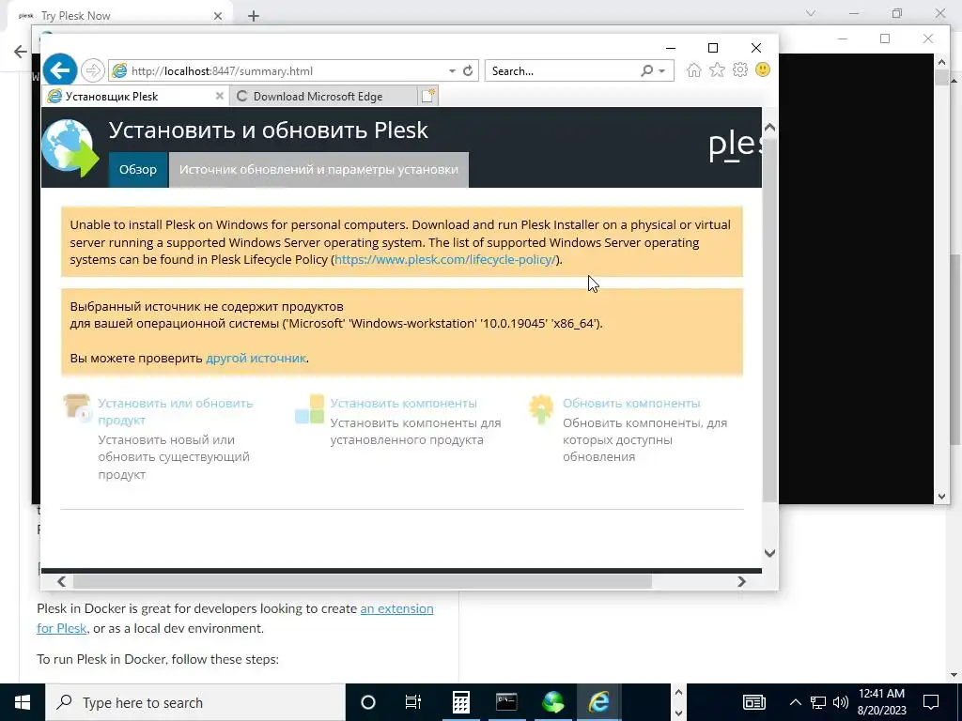This screenshot has height=721, width=962.
Task: Open the IE Home icon
Action: pos(694,69)
